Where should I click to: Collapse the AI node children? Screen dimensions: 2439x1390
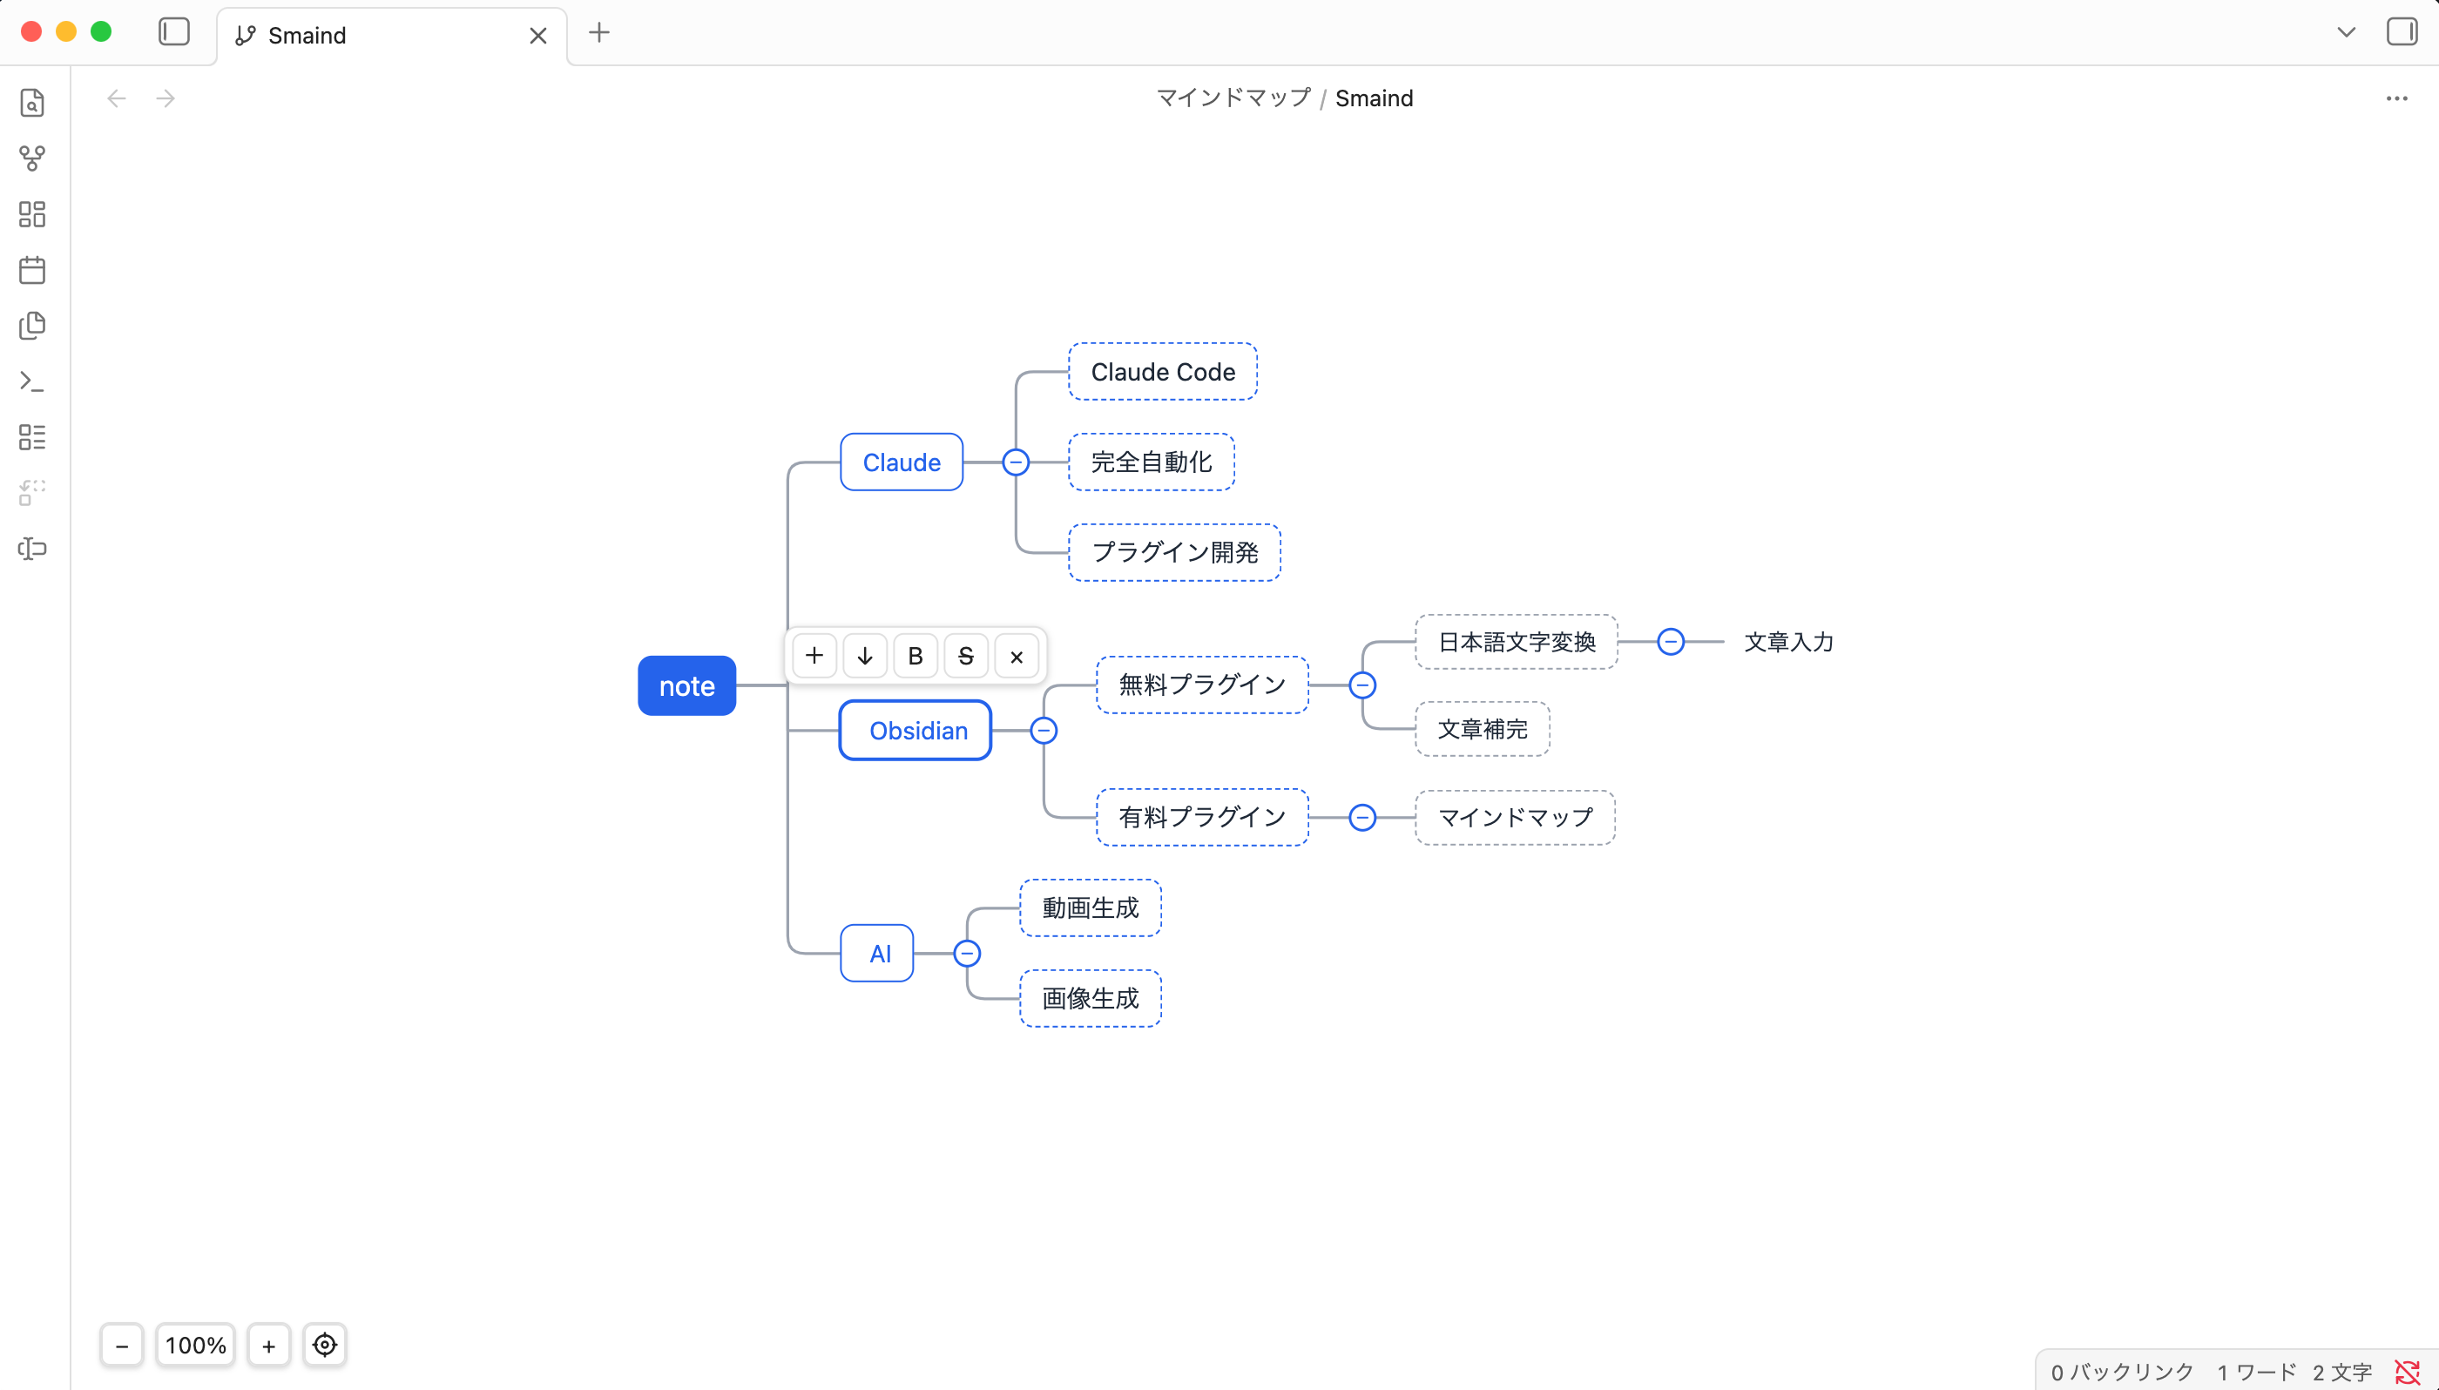click(x=967, y=953)
